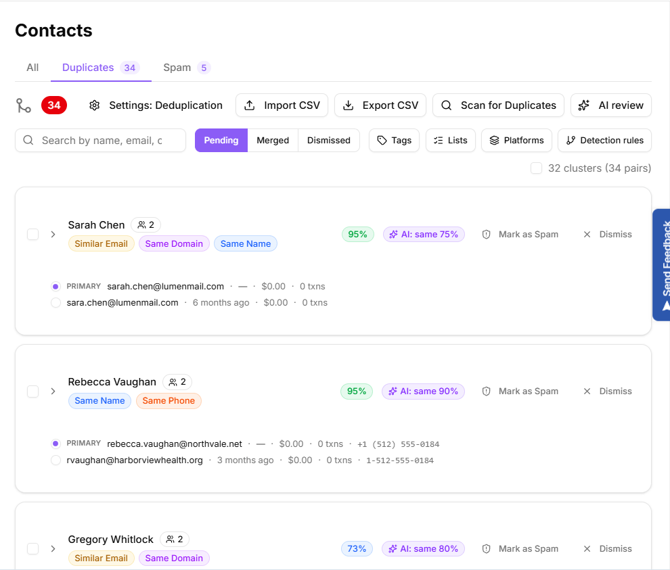This screenshot has height=570, width=670.
Task: Open the Send Feedback side tab
Action: 661,265
